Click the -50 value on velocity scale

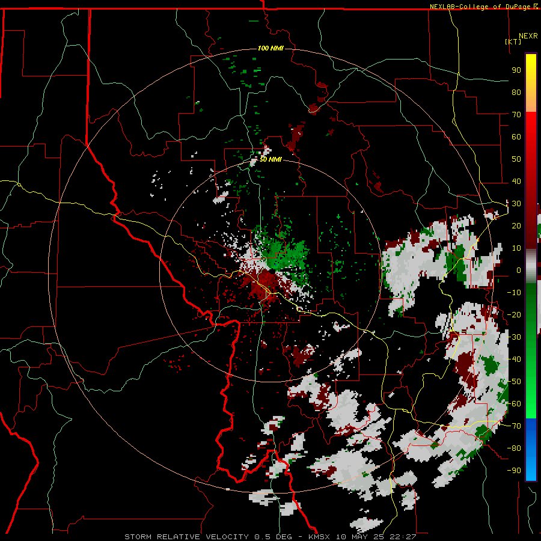pyautogui.click(x=514, y=382)
